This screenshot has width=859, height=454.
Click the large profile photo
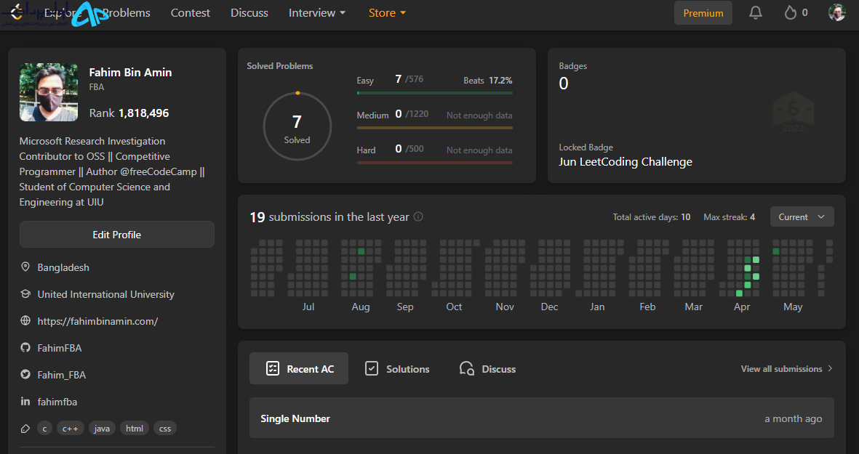coord(49,92)
